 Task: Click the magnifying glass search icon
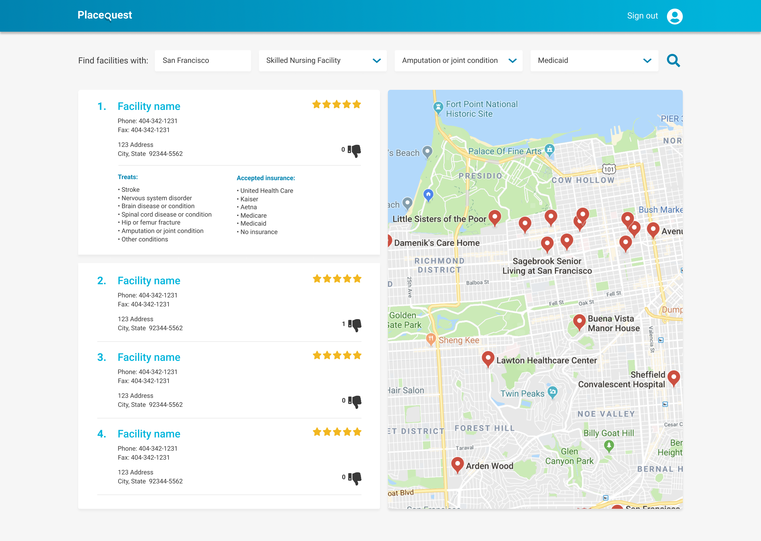(x=673, y=61)
